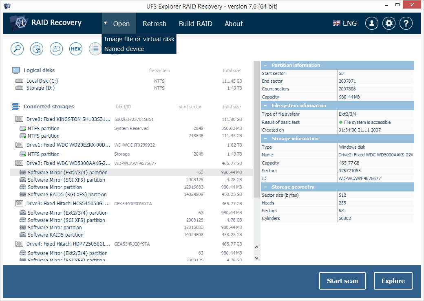Click the app icon in title bar
424x301 pixels.
point(7,6)
